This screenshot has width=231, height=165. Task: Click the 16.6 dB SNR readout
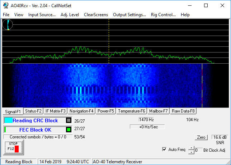[220, 137]
